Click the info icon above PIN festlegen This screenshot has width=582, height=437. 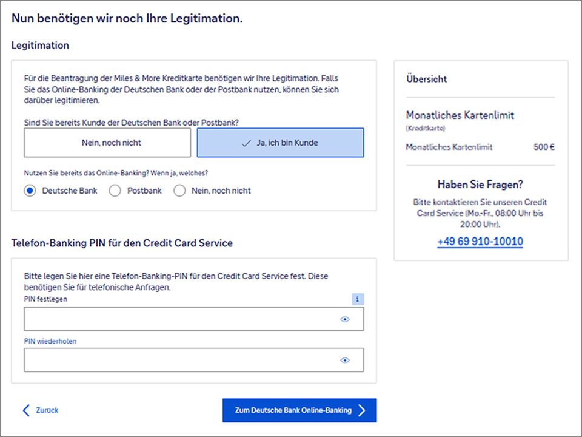coord(358,299)
